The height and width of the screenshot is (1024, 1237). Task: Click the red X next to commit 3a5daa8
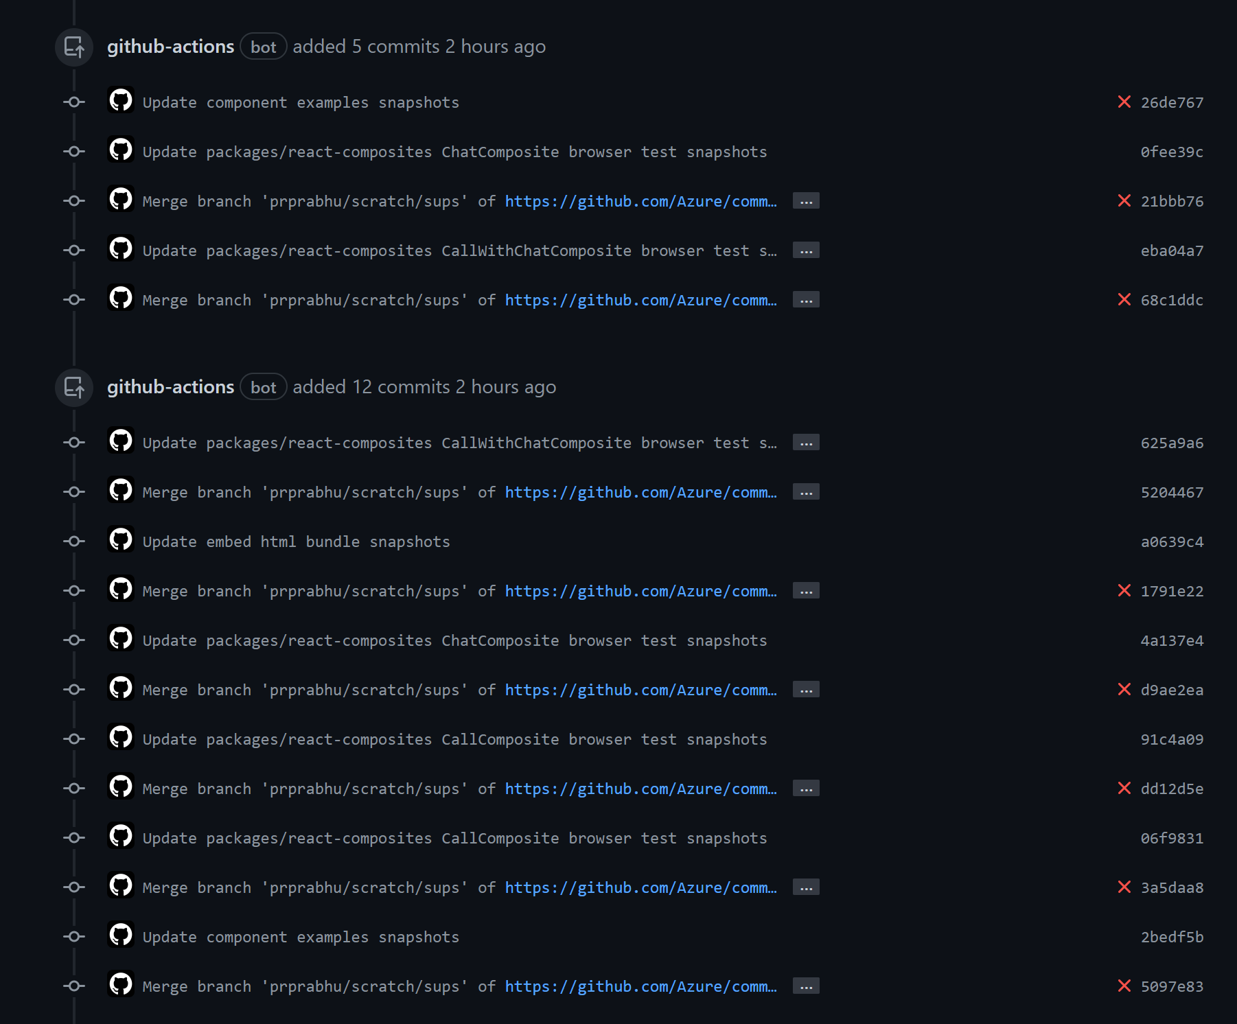pos(1124,887)
